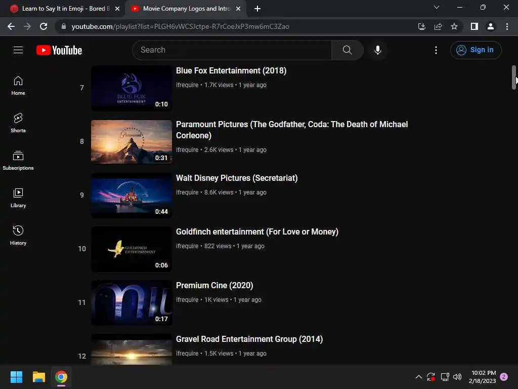Image resolution: width=518 pixels, height=389 pixels.
Task: Close the Learn to Say It in Emoji tab
Action: [x=117, y=9]
